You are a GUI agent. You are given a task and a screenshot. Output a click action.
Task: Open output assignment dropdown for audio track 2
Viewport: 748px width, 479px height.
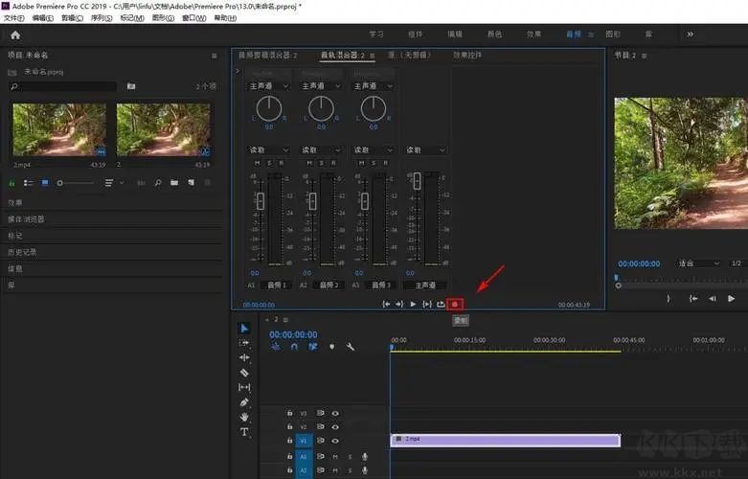point(322,86)
